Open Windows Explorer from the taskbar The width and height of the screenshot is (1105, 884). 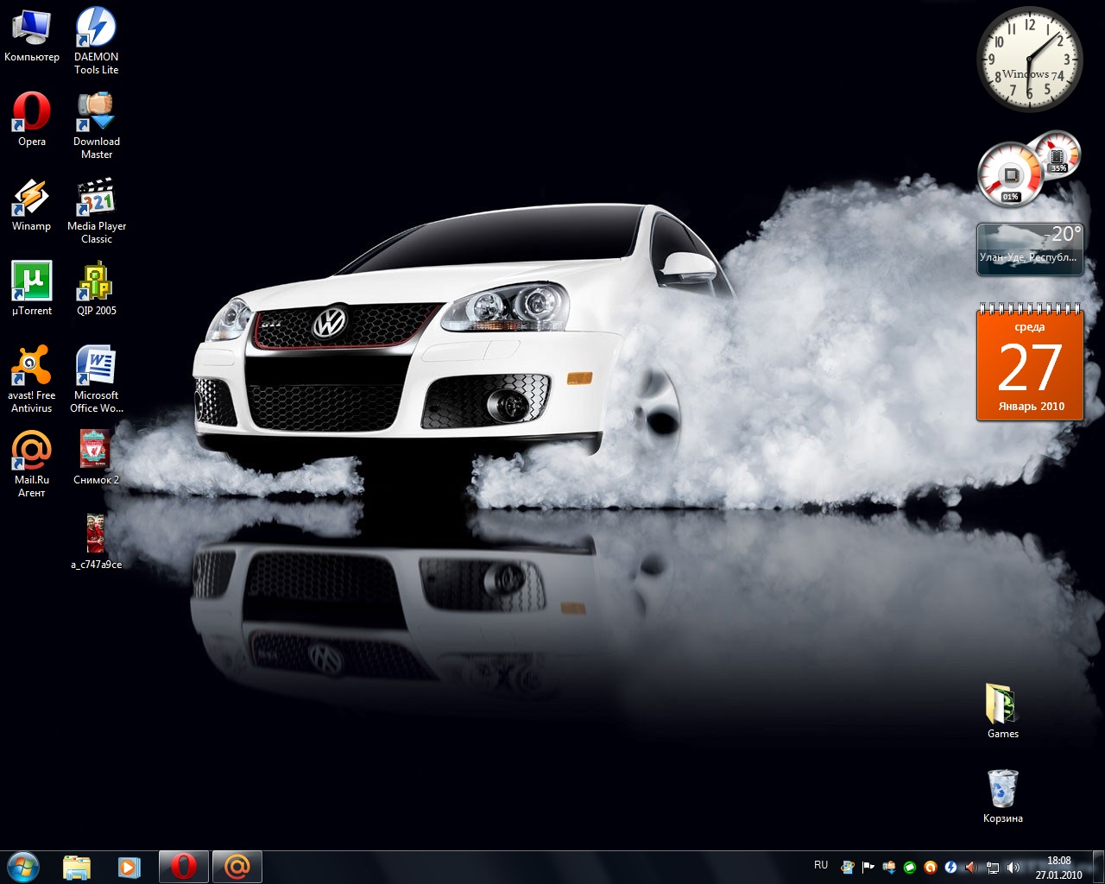(x=77, y=867)
